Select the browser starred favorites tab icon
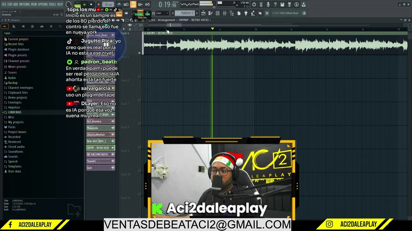Image resolution: width=412 pixels, height=231 pixels. (x=51, y=26)
